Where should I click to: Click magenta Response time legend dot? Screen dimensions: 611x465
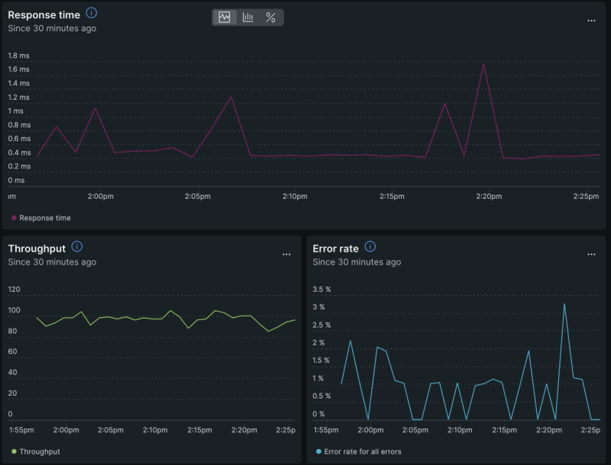pos(14,218)
